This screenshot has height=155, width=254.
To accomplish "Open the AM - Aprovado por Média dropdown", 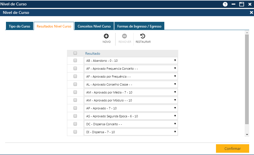I will pyautogui.click(x=131, y=92).
